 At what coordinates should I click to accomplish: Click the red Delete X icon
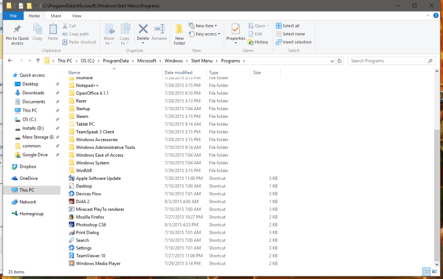[143, 29]
